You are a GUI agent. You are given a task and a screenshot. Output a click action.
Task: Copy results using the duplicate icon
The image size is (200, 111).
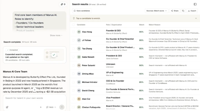183,11
